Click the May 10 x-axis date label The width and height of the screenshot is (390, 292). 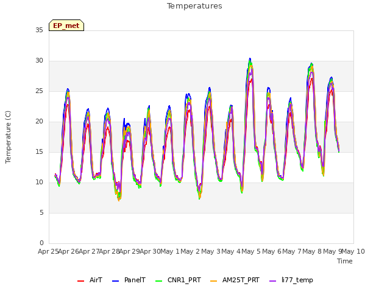(x=353, y=252)
